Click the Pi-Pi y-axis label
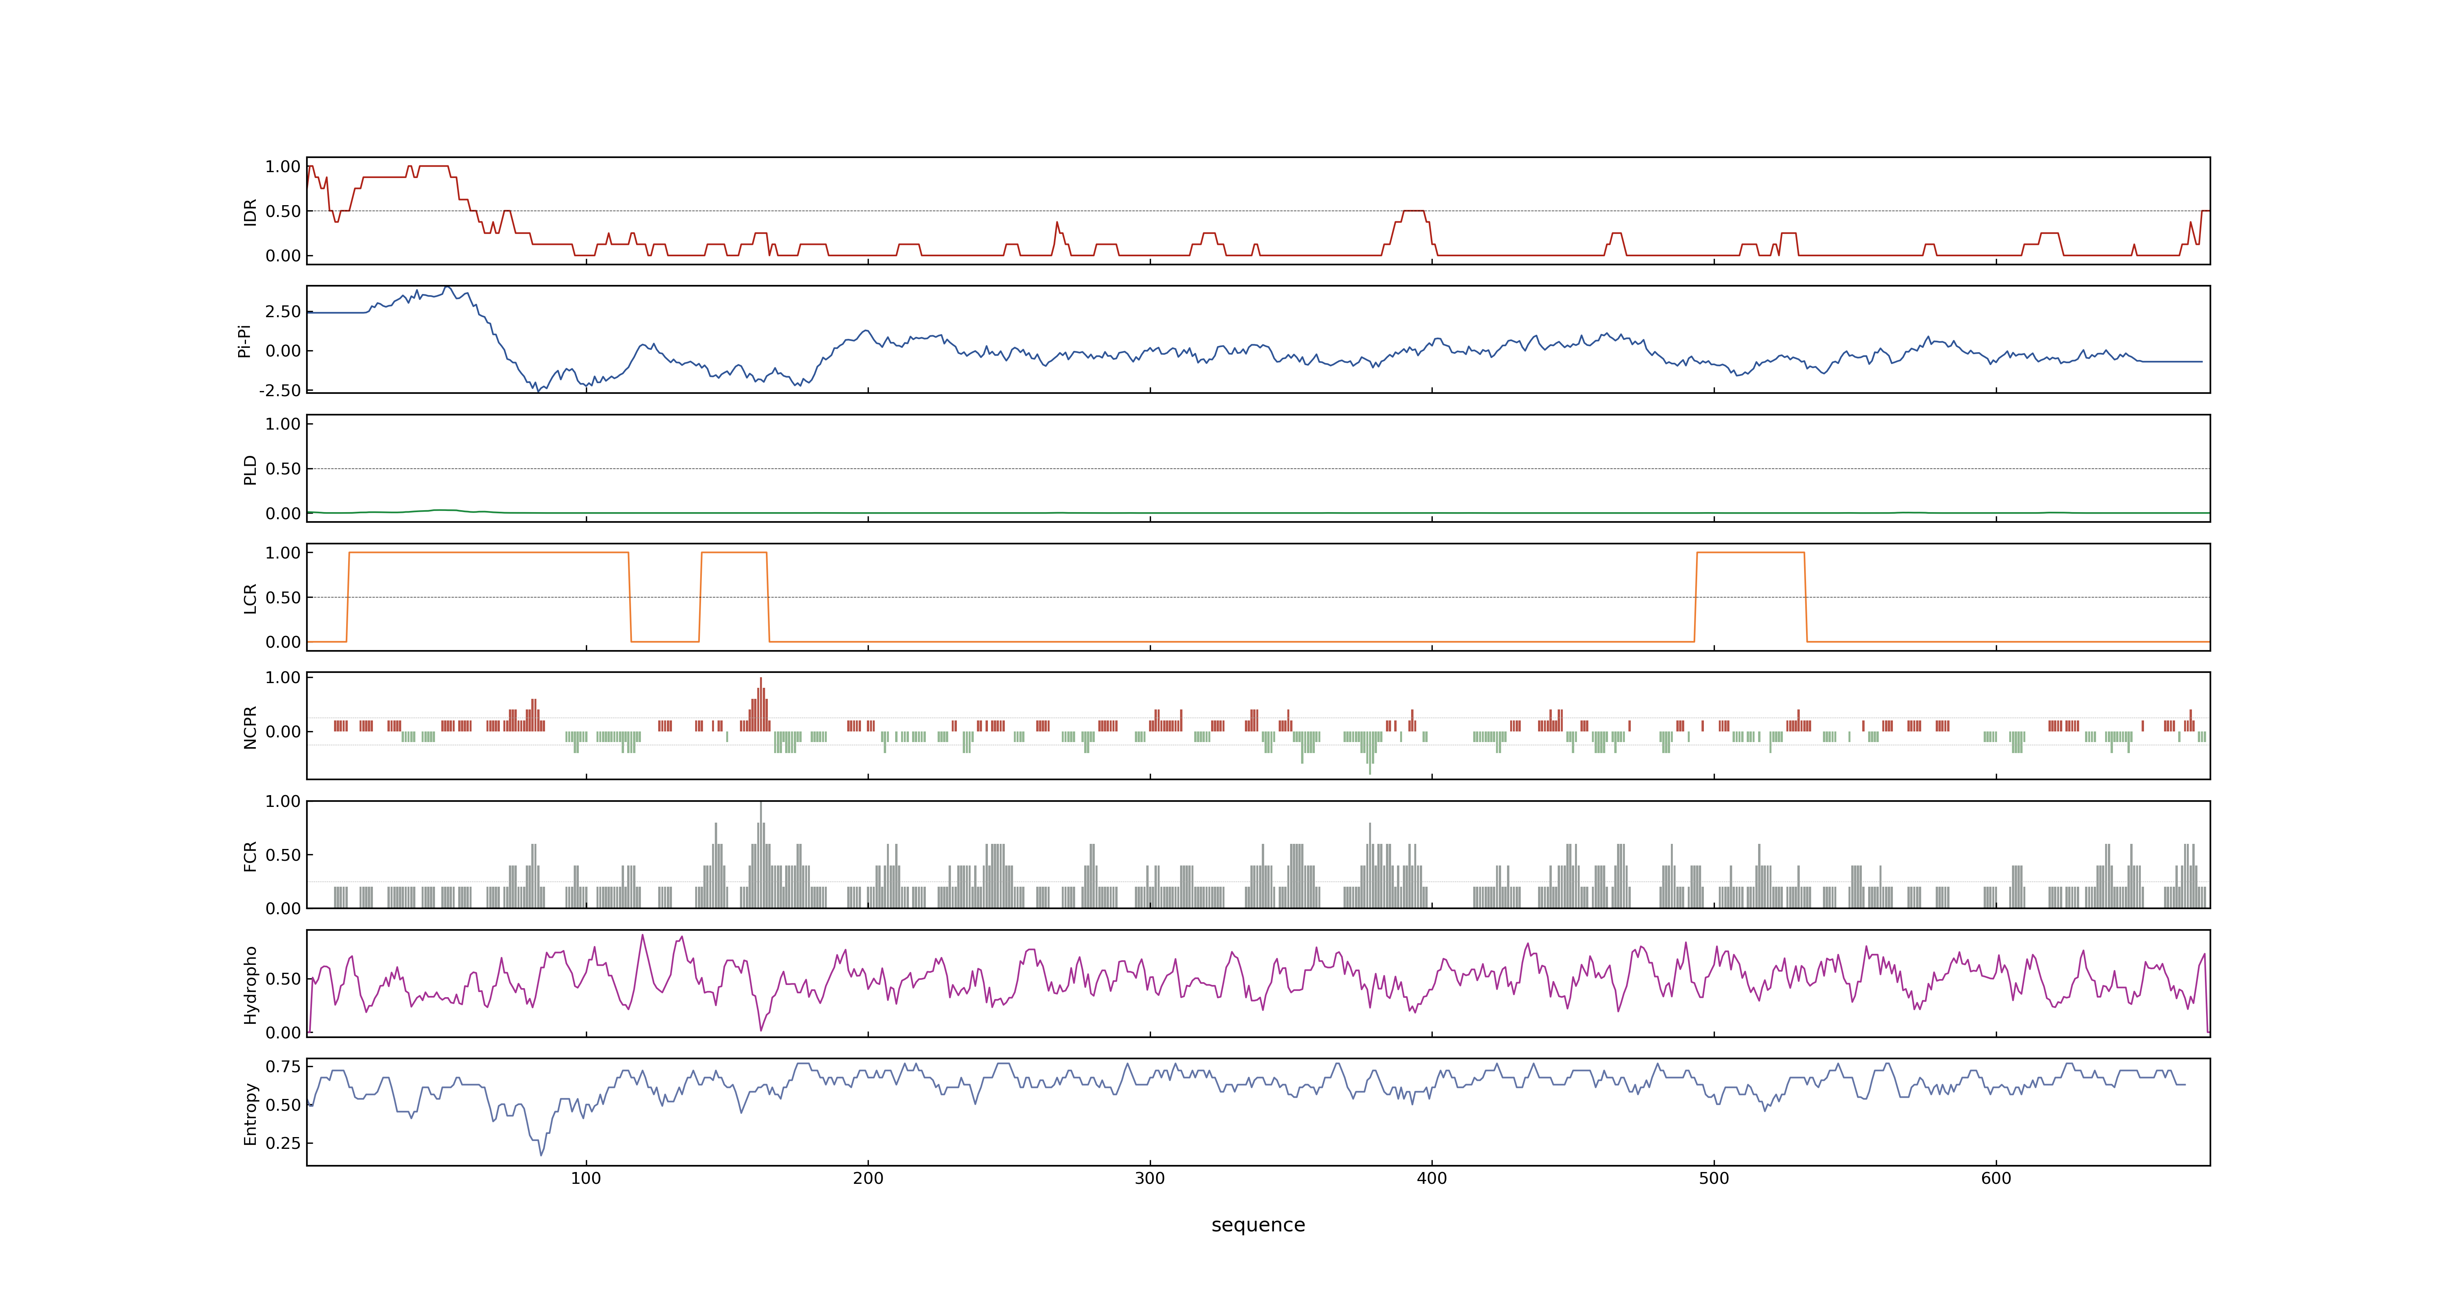The width and height of the screenshot is (2456, 1310). click(x=245, y=340)
